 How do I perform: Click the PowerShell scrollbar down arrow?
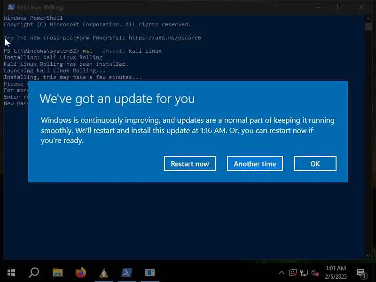coord(368,256)
